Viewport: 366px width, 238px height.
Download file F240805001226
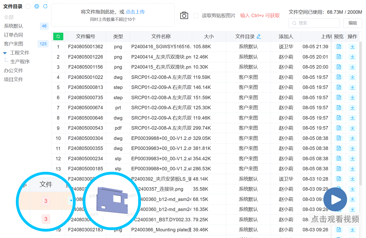353,57
